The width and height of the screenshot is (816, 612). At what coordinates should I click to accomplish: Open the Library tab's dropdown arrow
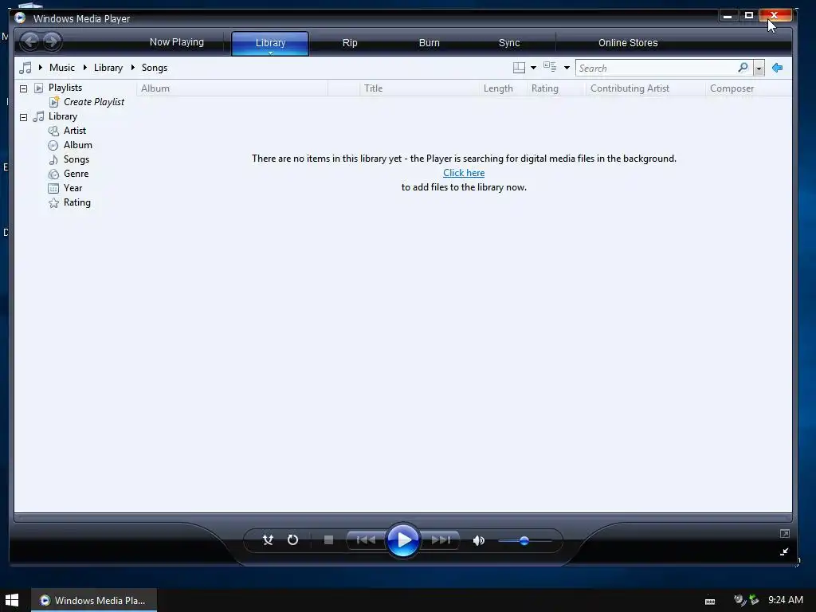(271, 53)
